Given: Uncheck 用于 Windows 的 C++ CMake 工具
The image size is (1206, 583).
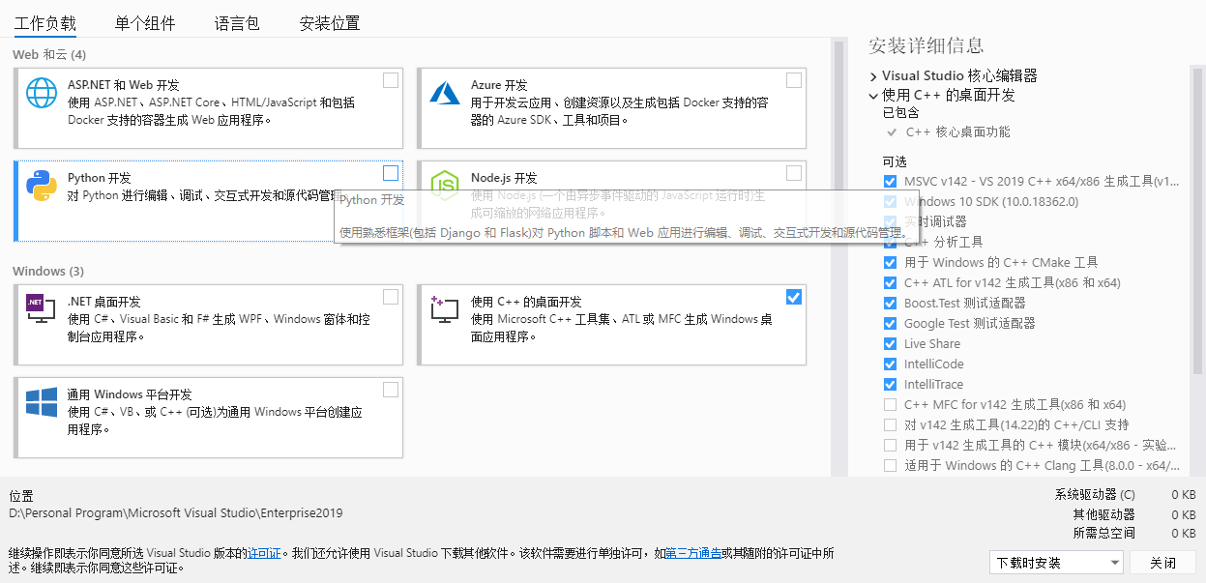Looking at the screenshot, I should pos(890,262).
